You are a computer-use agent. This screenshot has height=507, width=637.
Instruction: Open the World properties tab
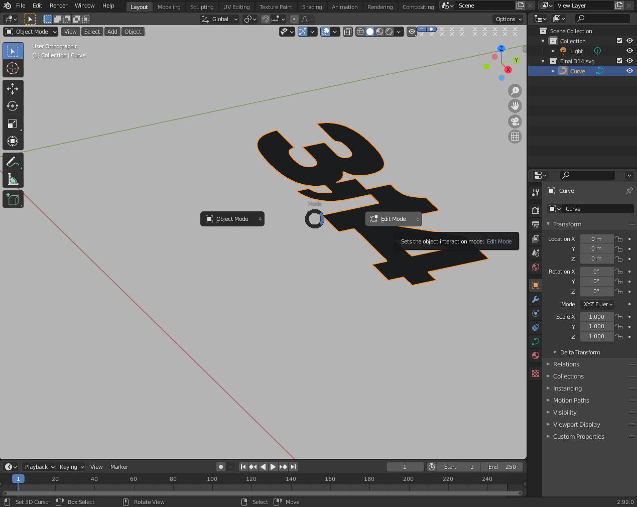click(x=536, y=267)
